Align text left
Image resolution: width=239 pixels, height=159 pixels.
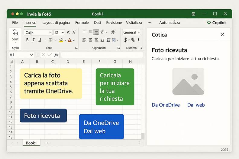pyautogui.click(x=84, y=40)
